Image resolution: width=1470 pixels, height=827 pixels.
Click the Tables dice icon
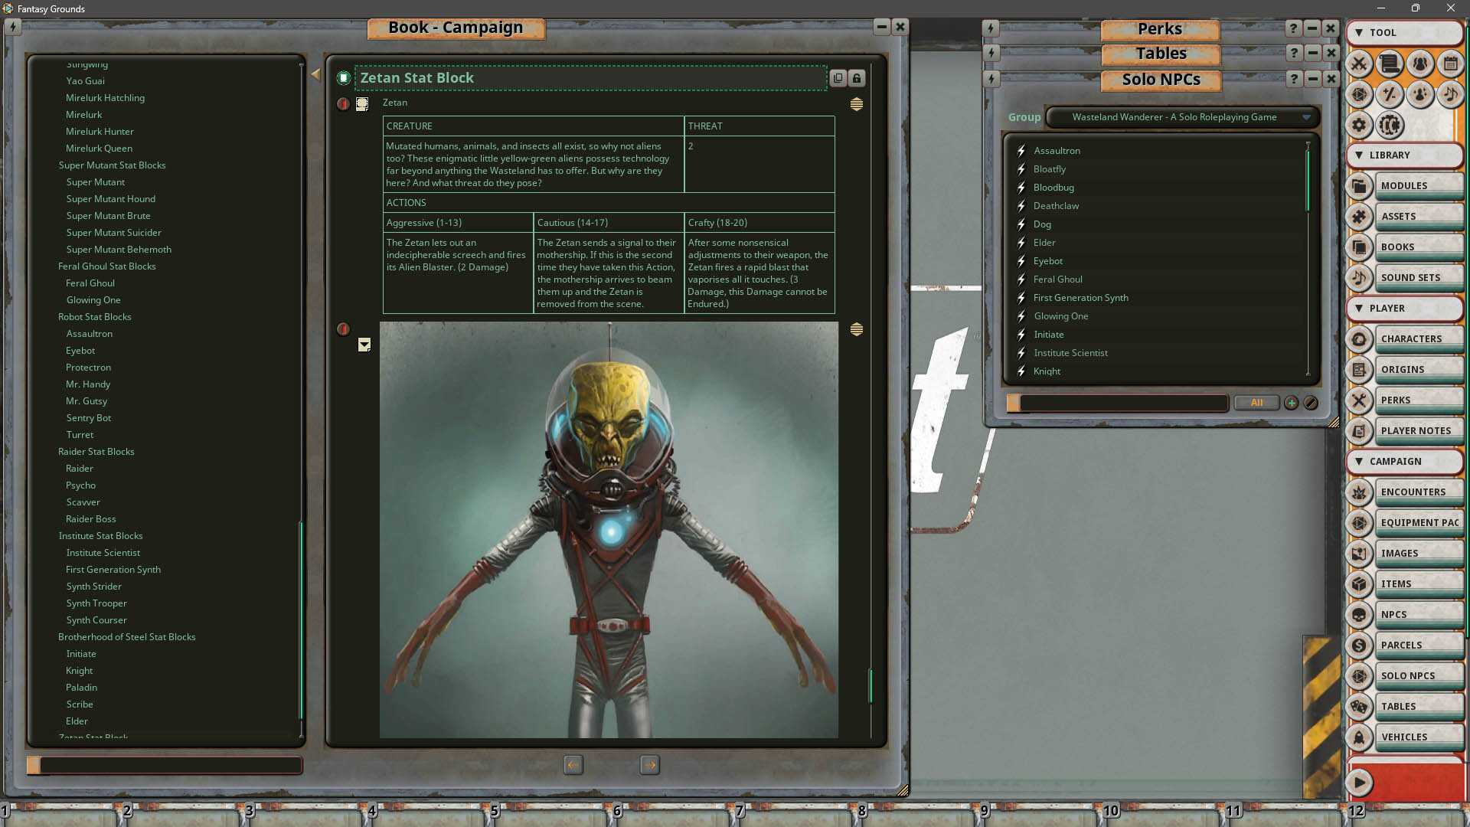(1359, 707)
